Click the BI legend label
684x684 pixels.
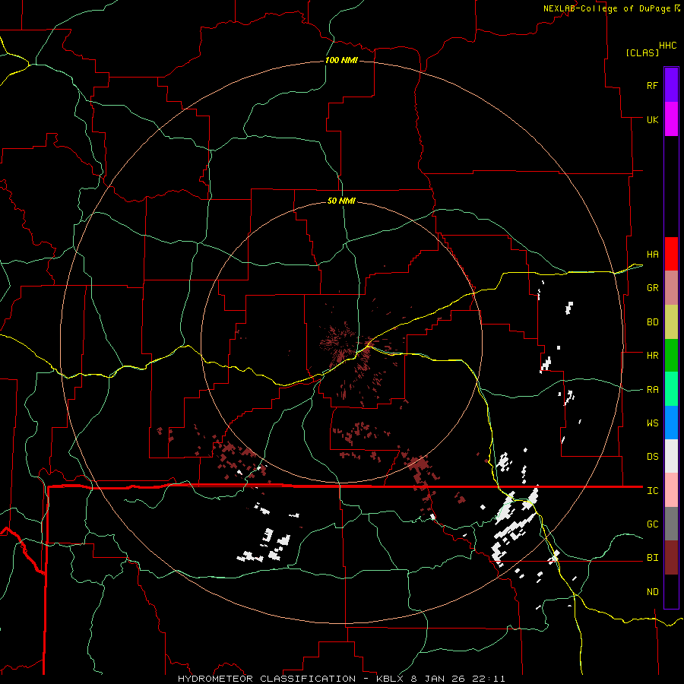(652, 558)
